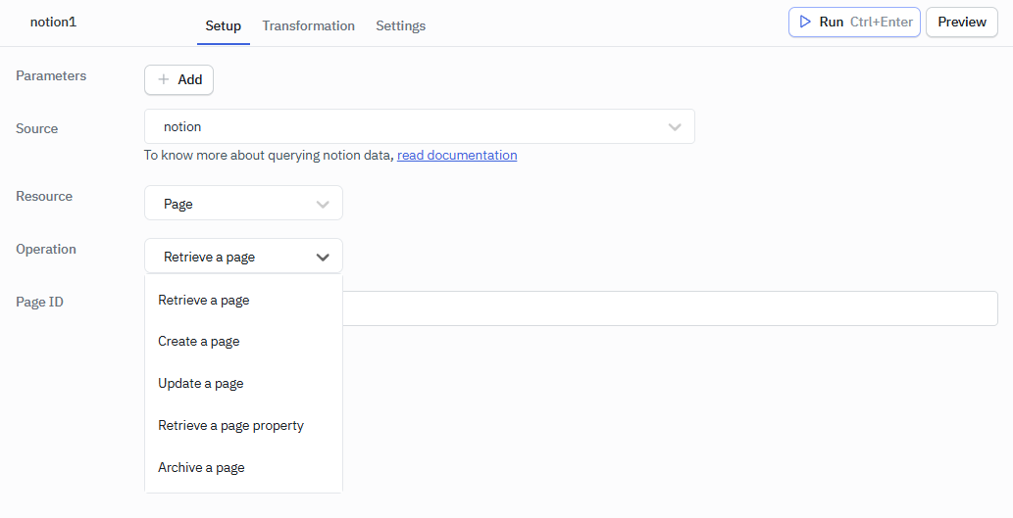
Task: Open the Page Resource dropdown
Action: click(235, 204)
